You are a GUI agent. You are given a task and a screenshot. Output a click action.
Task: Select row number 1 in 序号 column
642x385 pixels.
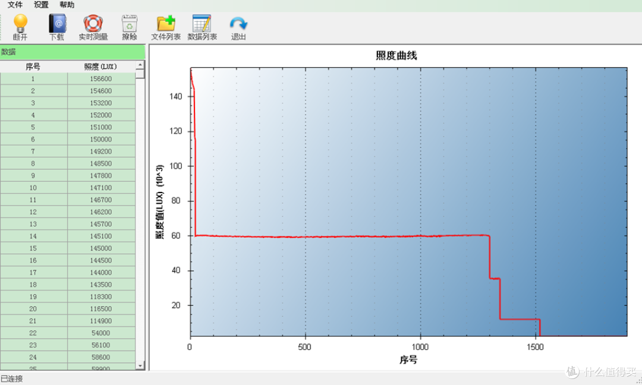(33, 78)
